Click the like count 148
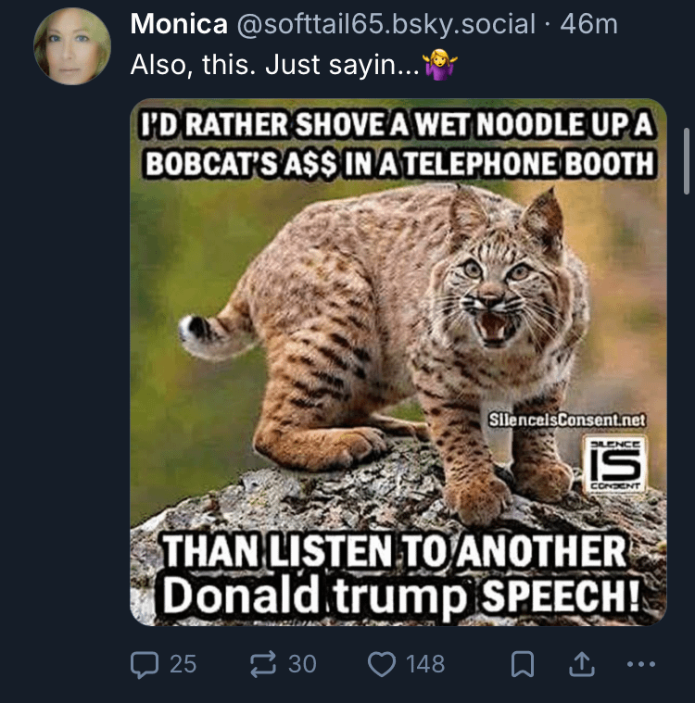Image resolution: width=695 pixels, height=703 pixels. 424,663
